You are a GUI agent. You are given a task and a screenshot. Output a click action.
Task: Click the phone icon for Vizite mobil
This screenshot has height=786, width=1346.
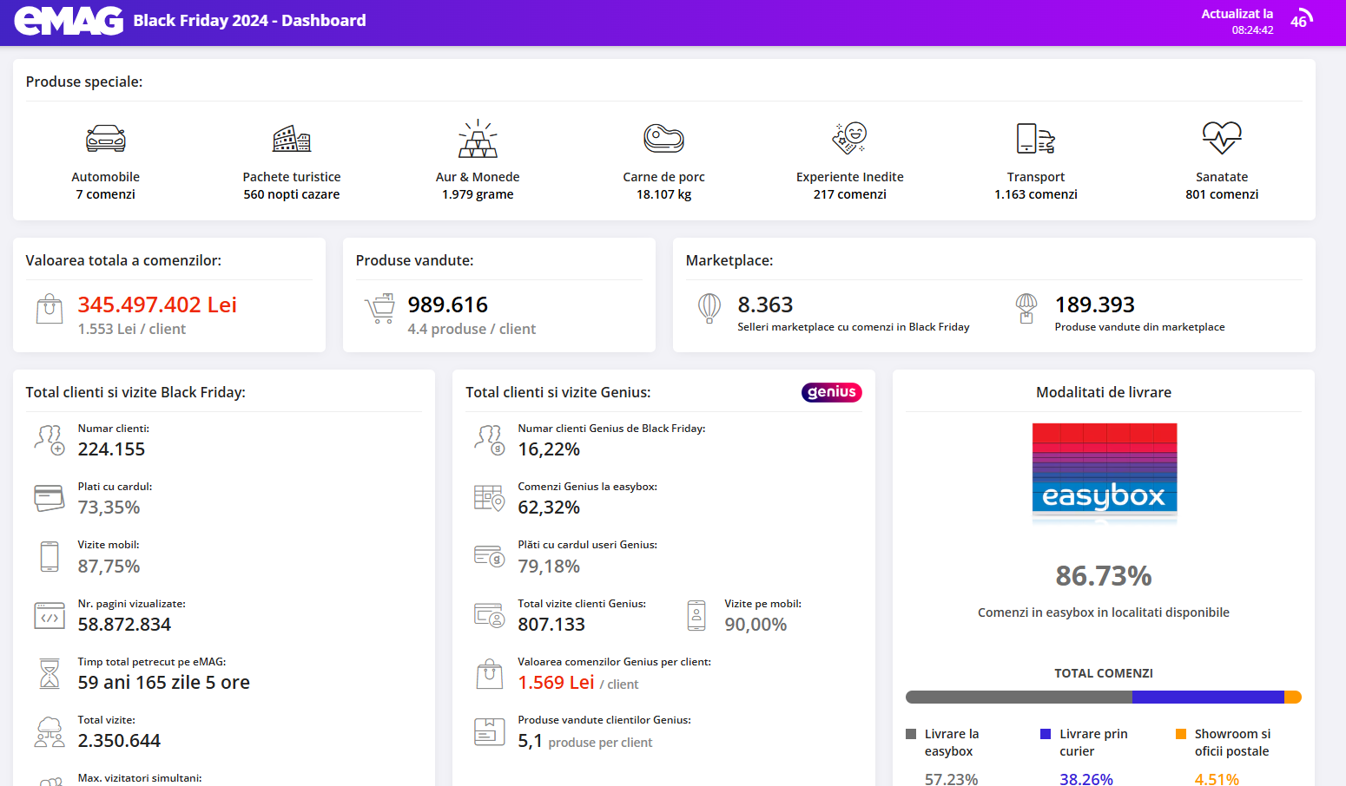click(x=49, y=556)
